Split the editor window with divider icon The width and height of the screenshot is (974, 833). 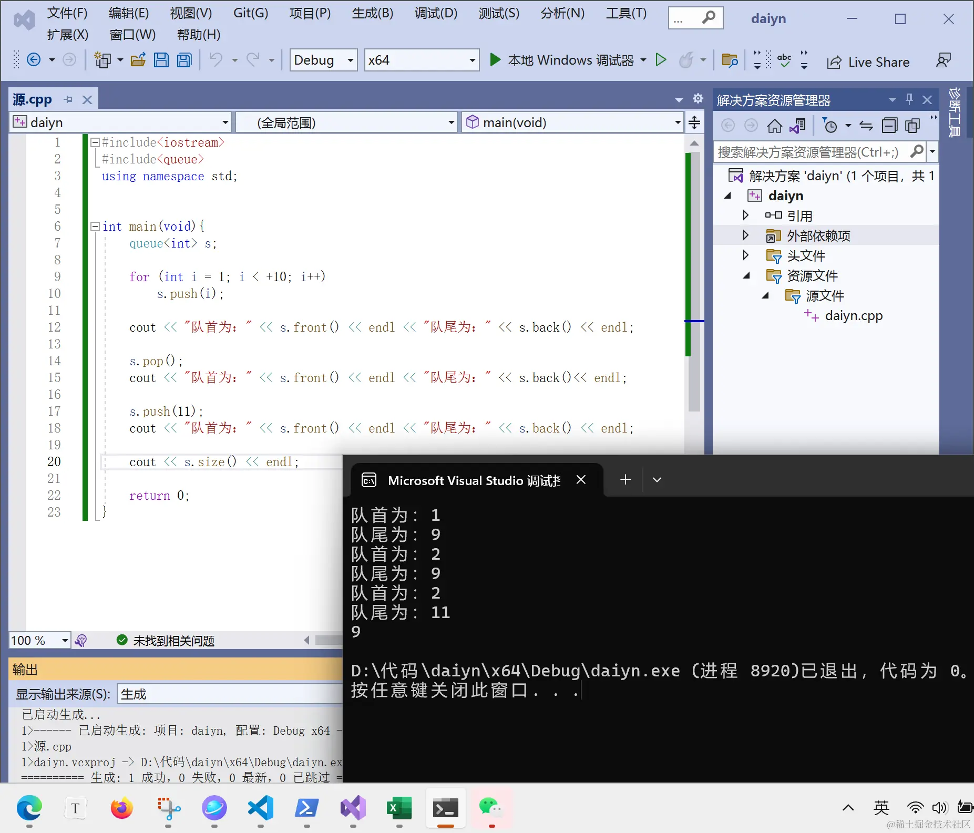(694, 122)
